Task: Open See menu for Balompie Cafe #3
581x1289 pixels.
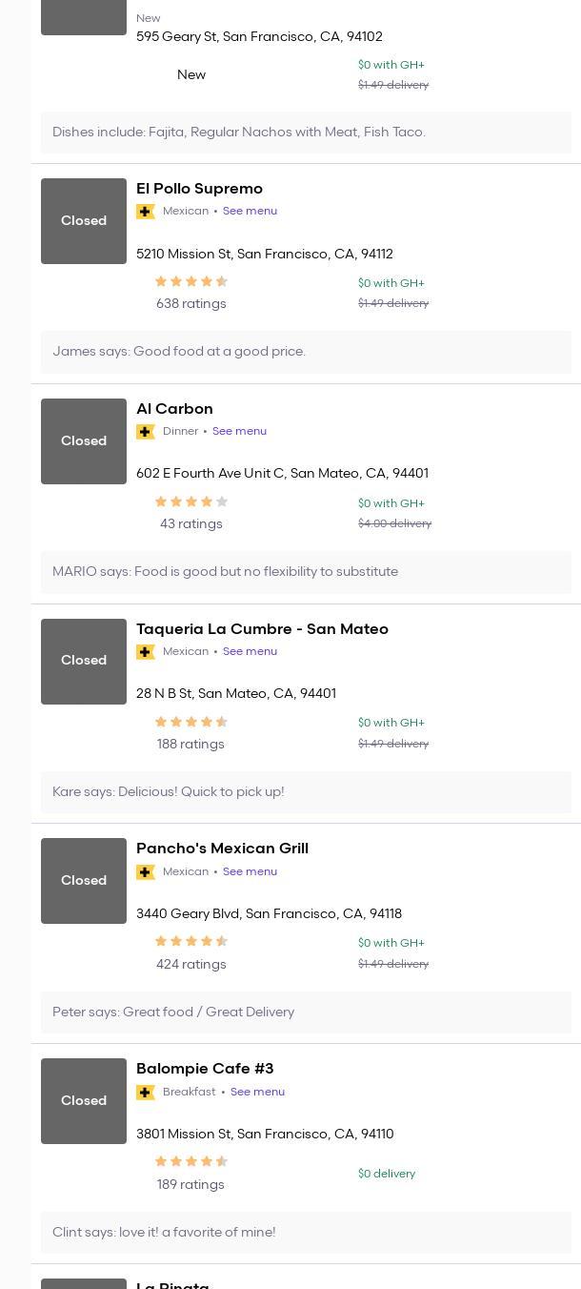Action: point(257,1093)
